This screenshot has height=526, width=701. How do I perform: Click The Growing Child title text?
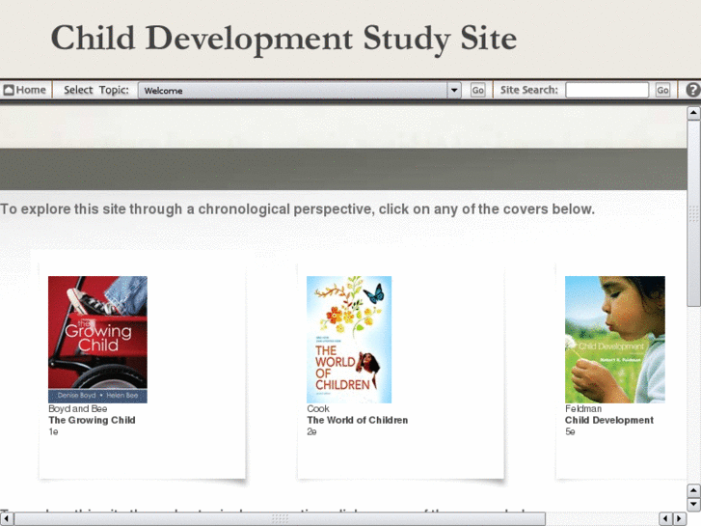coord(93,421)
